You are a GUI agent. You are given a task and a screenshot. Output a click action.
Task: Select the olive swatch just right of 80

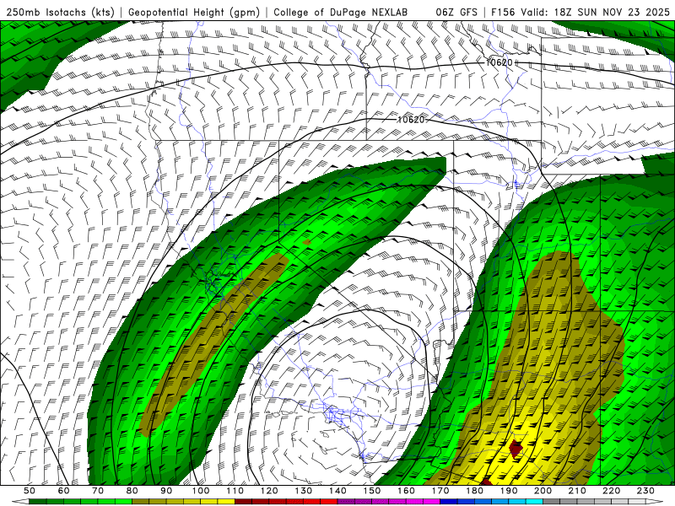coord(141,502)
